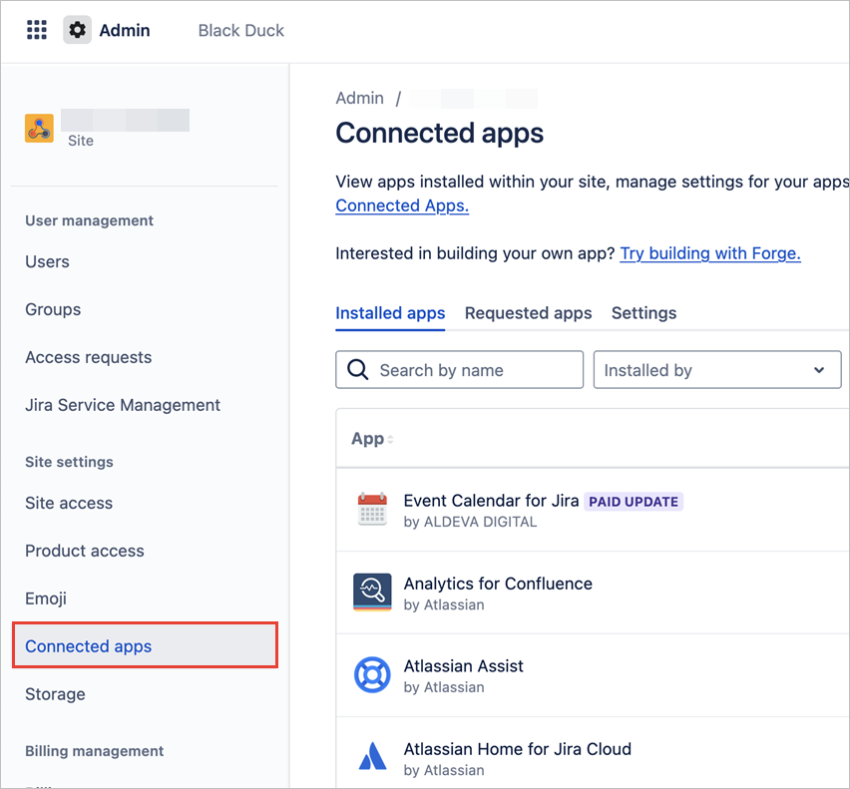Open Event Calendar for Jira app
This screenshot has height=789, width=850.
click(x=491, y=501)
